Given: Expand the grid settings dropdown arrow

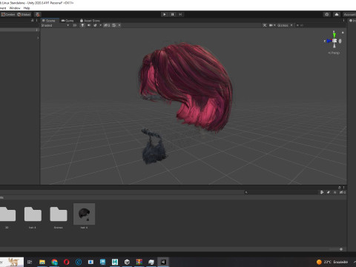Looking at the screenshot, I should tap(119, 25).
